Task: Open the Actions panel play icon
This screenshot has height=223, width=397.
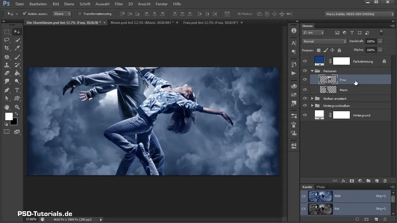Action: click(x=294, y=73)
